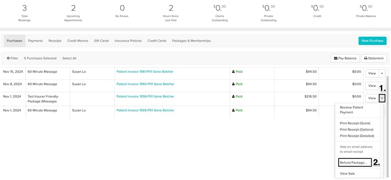Click the 0 Purchases Selected label
The height and width of the screenshot is (180, 391).
[40, 58]
